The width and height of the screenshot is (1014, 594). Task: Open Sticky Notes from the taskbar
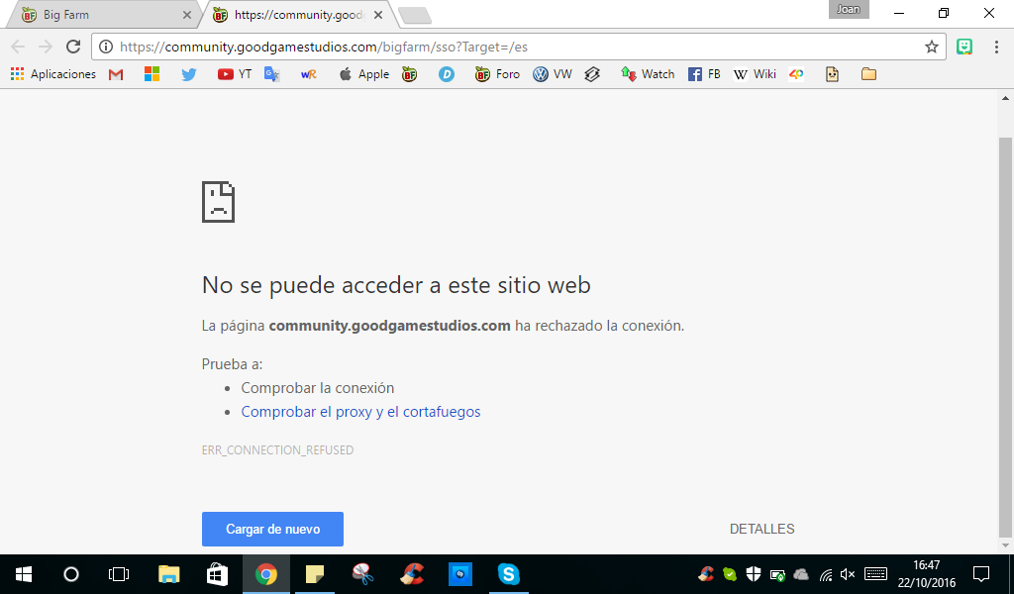pyautogui.click(x=315, y=574)
